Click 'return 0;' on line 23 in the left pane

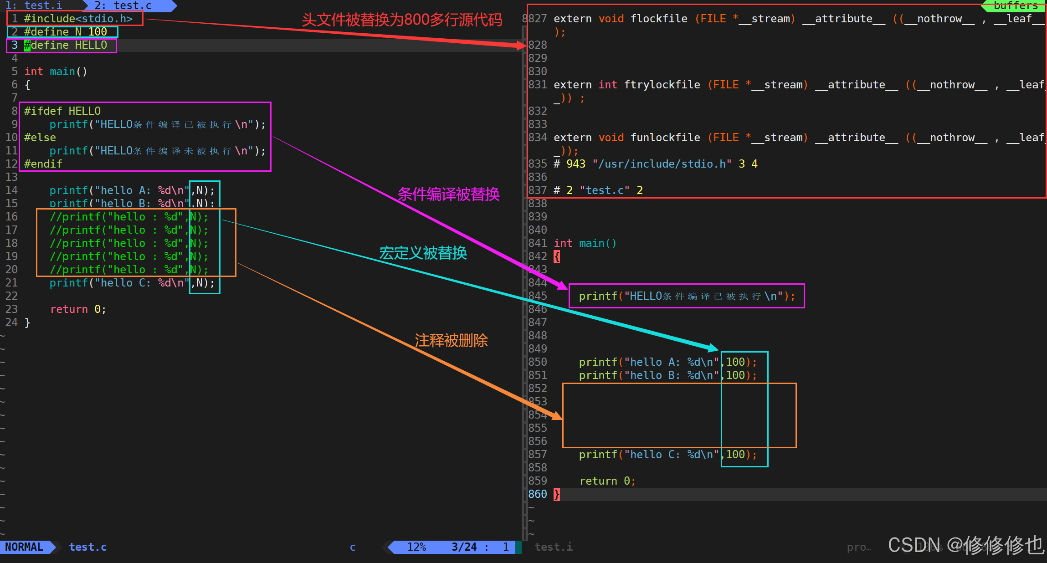pos(78,309)
